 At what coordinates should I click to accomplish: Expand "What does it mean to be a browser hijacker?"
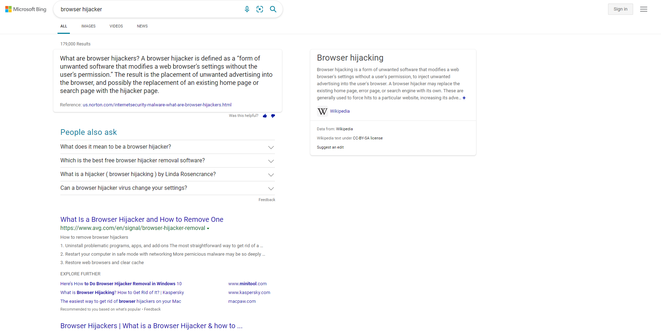tap(168, 147)
